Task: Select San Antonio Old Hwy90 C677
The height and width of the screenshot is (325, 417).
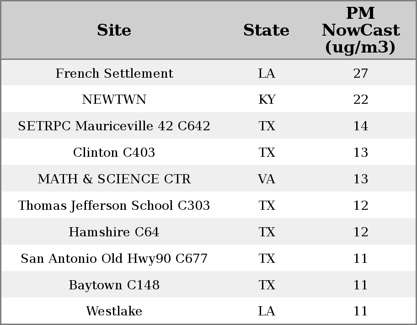Action: [114, 258]
